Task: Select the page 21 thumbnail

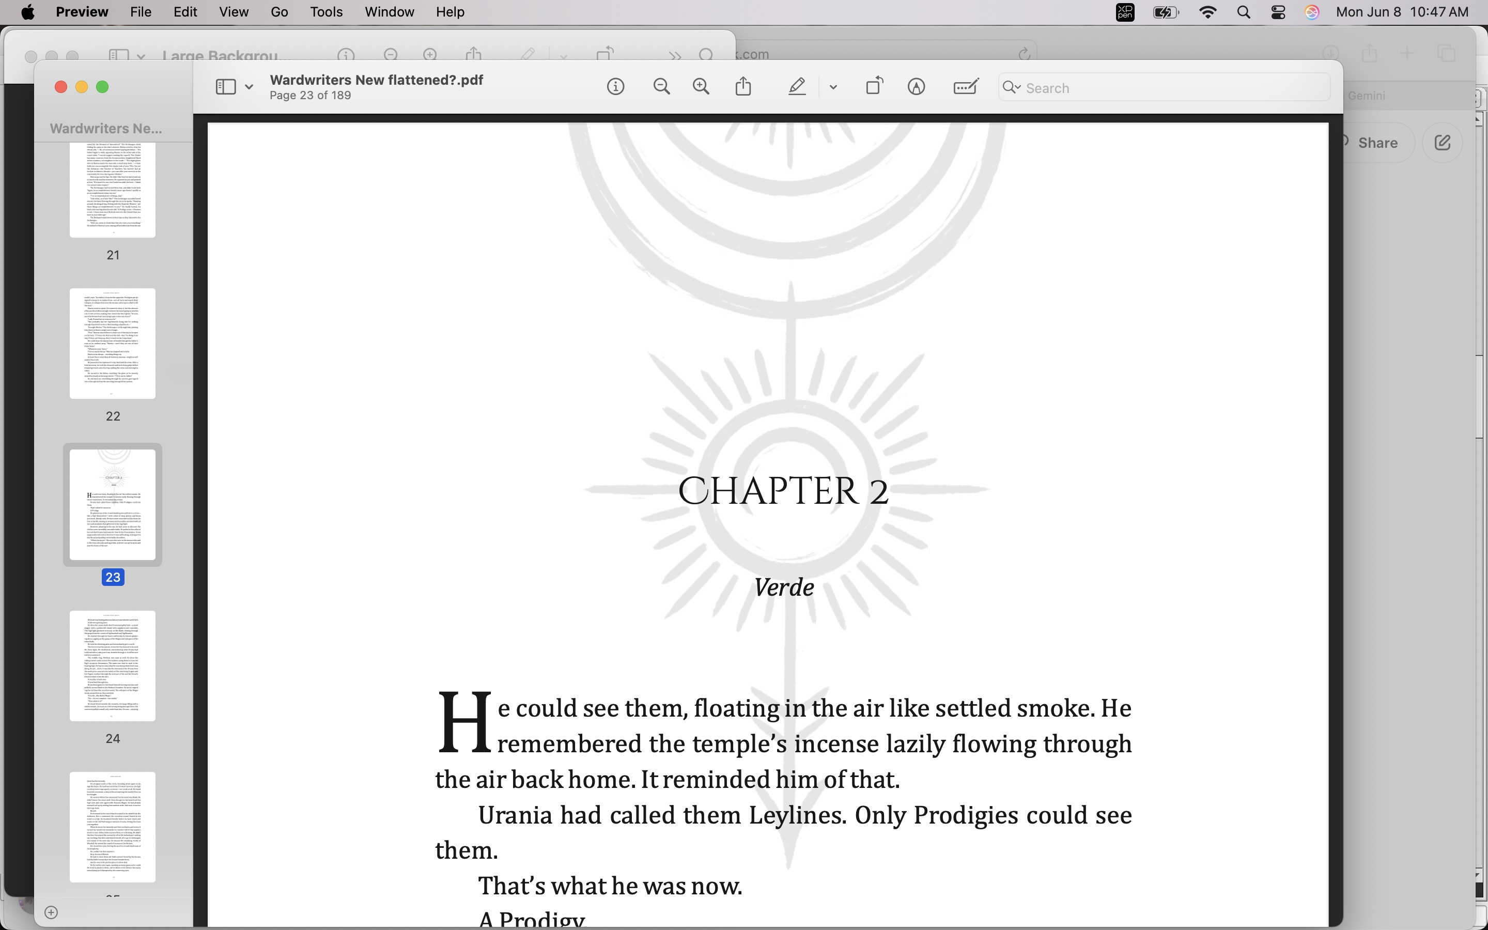Action: 113,190
